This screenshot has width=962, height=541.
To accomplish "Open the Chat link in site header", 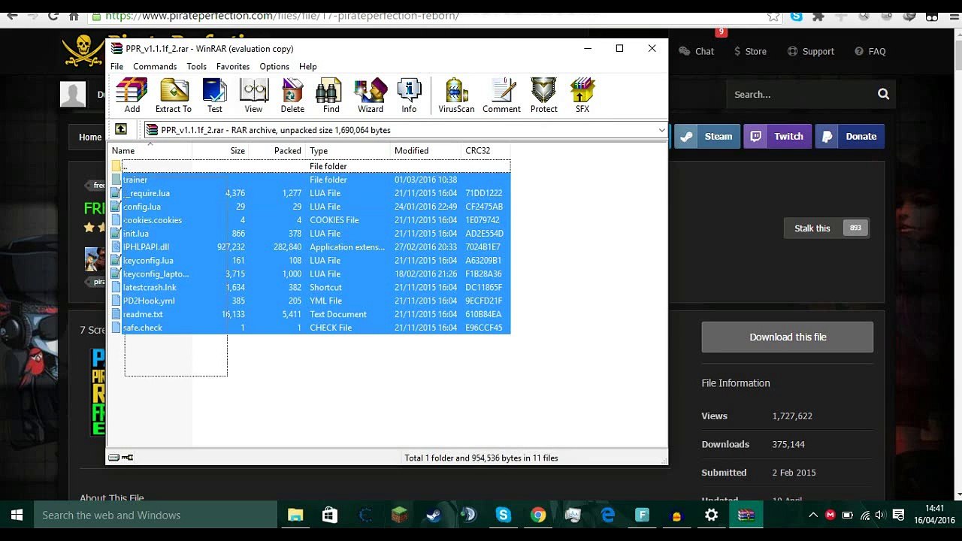I will 697,51.
